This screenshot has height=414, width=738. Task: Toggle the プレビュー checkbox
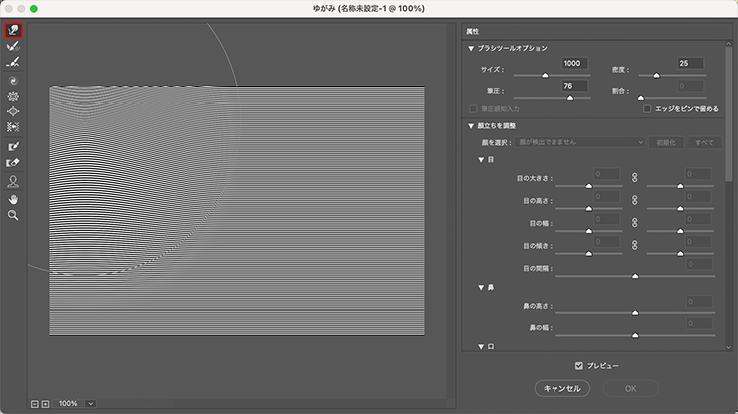(579, 365)
